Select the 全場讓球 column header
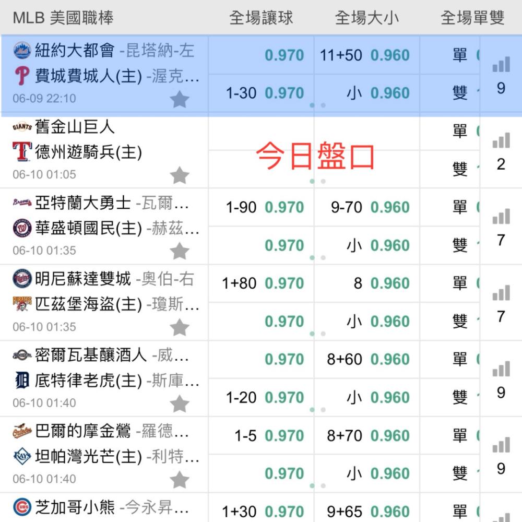 pos(261,18)
